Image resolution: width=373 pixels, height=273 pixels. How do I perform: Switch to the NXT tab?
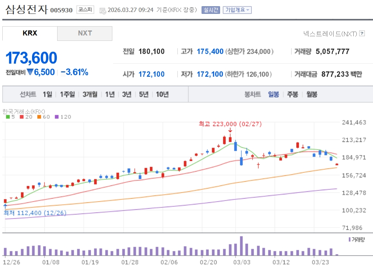[85, 33]
